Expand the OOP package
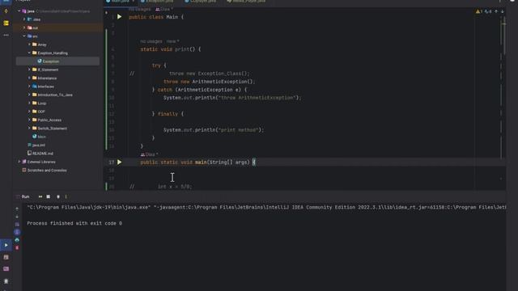This screenshot has height=291, width=518. [x=29, y=112]
